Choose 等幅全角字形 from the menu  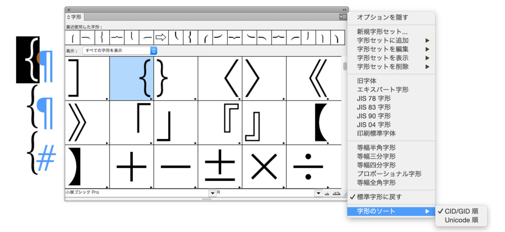click(391, 182)
